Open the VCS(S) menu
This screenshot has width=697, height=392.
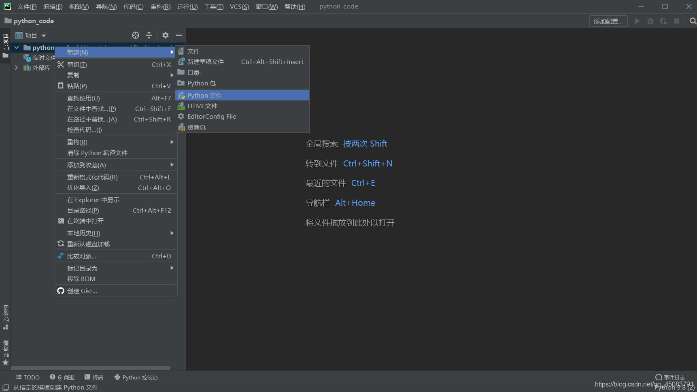[x=240, y=6]
